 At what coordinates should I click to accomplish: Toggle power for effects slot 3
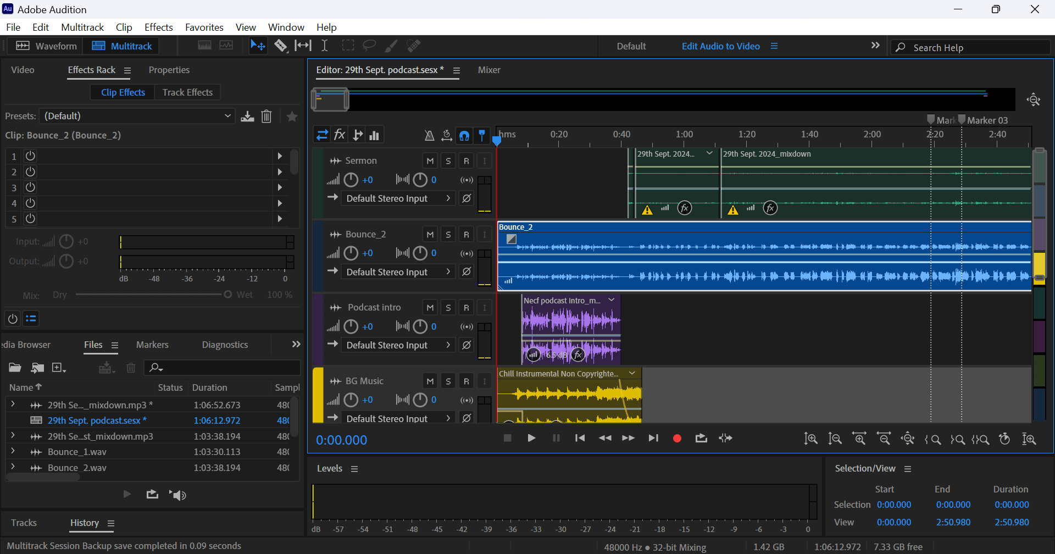(31, 187)
